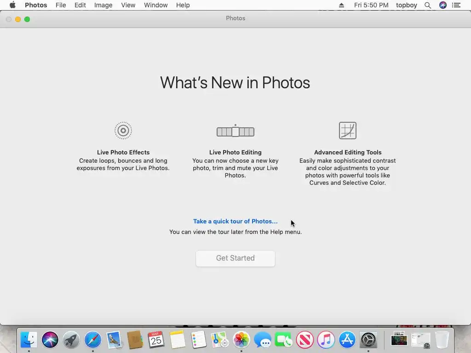471x353 pixels.
Task: Click the Advanced Editing Tools curves icon
Action: (348, 131)
